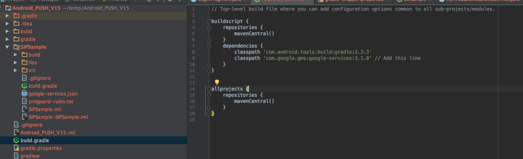Click the google-services.json file icon
Screen dimensions: 523x159
click(25, 93)
